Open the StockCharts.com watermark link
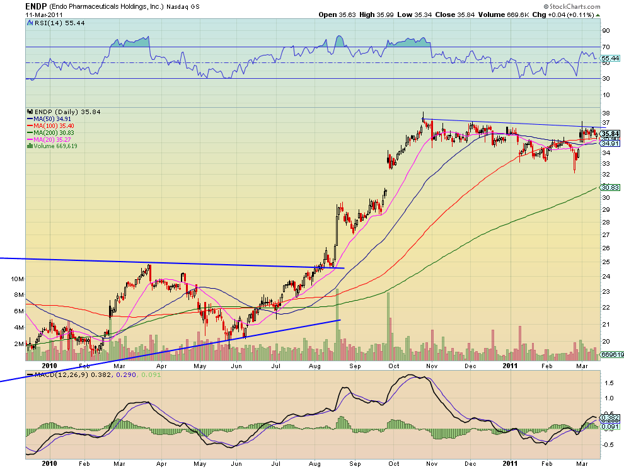 coord(575,7)
